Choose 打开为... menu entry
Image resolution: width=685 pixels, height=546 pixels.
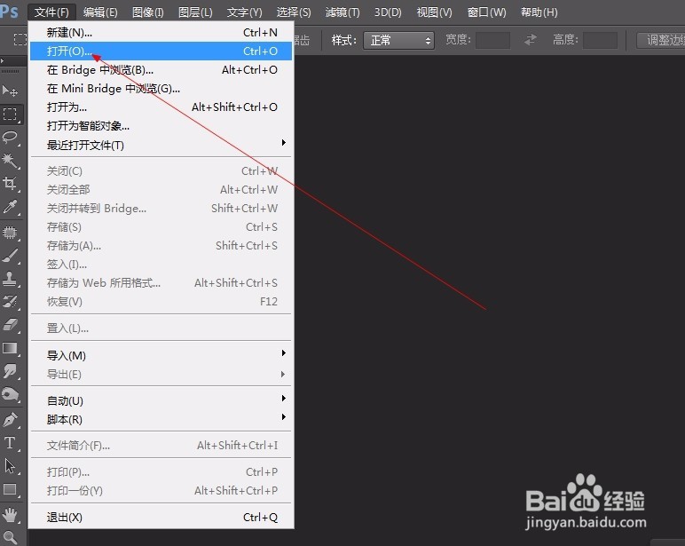coord(161,107)
